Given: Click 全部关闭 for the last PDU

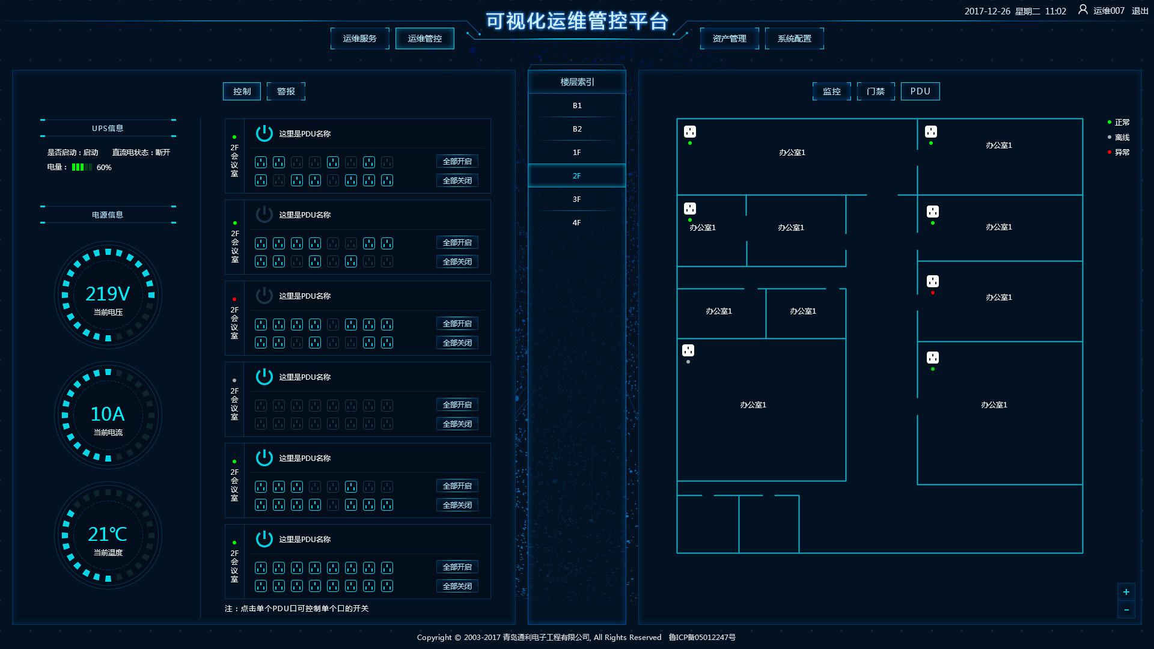Looking at the screenshot, I should pyautogui.click(x=457, y=586).
